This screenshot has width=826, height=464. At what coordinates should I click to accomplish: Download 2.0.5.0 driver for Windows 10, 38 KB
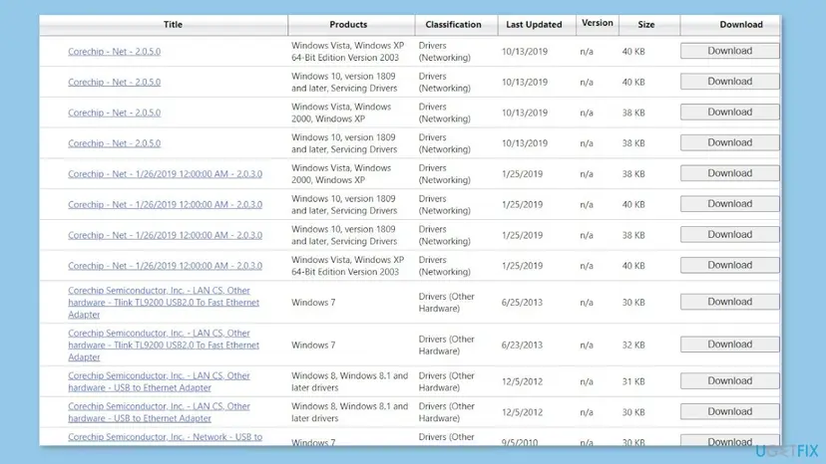729,142
